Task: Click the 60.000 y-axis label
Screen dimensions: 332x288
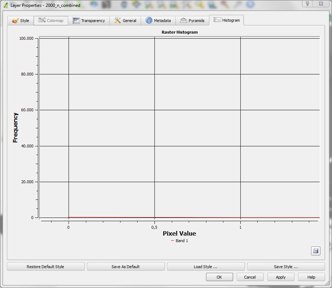Action: pyautogui.click(x=27, y=110)
